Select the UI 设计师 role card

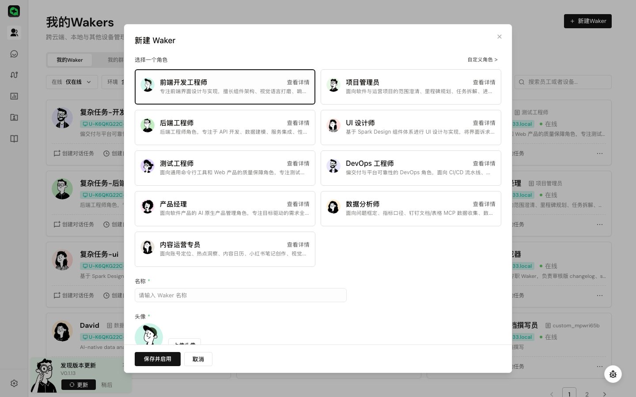point(411,127)
